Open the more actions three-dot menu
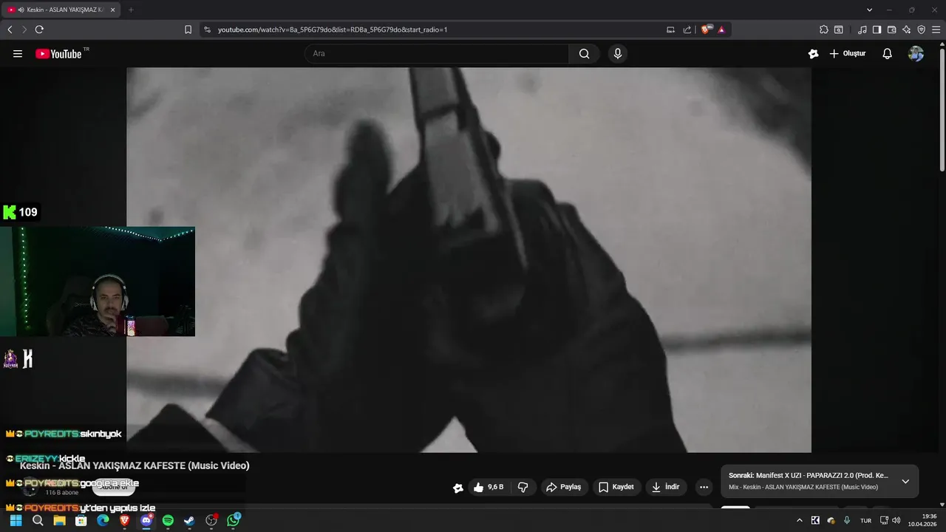 [704, 488]
